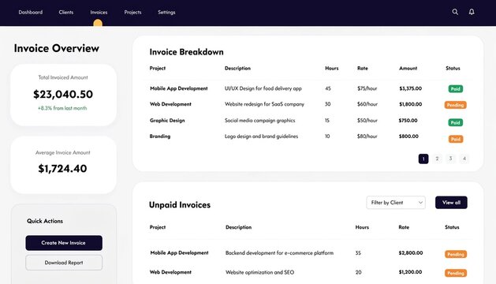Screen dimensions: 496x284
Task: Click the View all button
Action: click(451, 202)
